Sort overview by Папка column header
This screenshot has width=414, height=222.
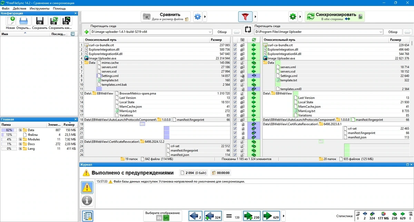pyautogui.click(x=23, y=125)
